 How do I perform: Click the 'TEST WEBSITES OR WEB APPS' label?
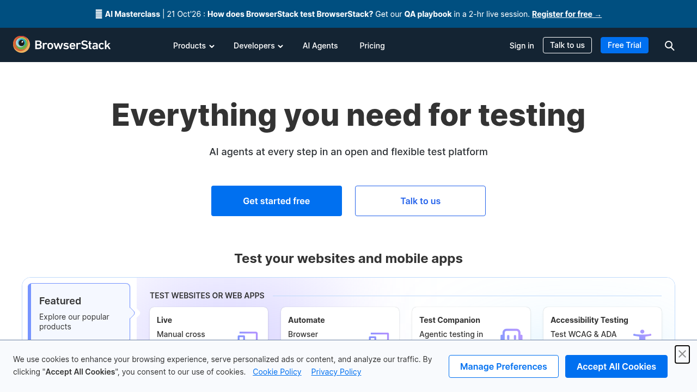click(x=207, y=296)
